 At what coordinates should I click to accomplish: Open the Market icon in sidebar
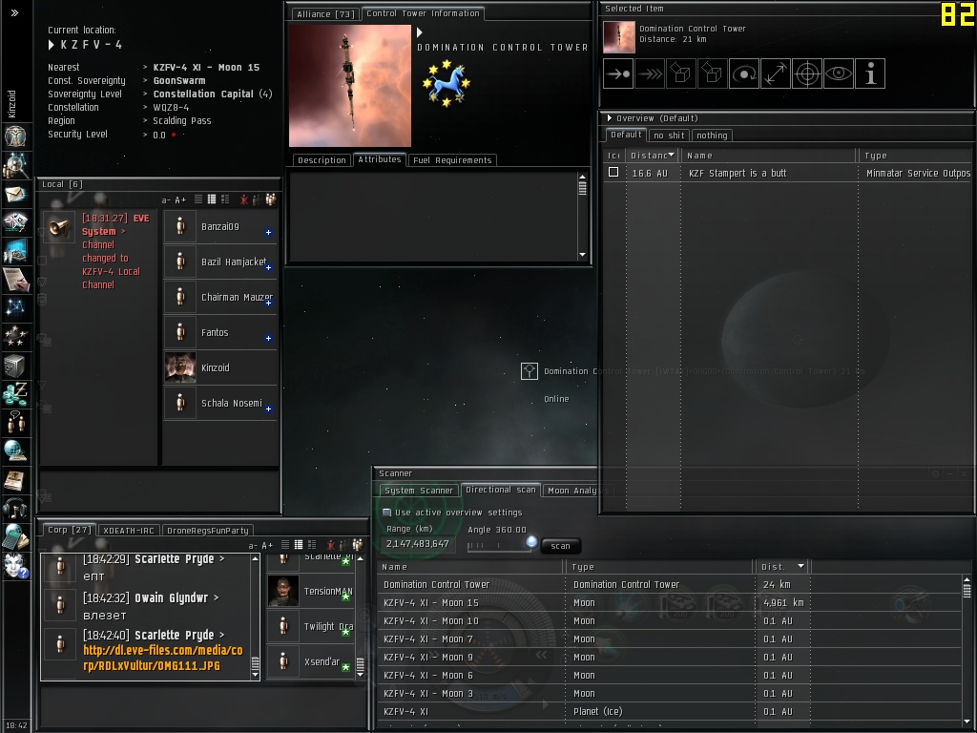[15, 251]
